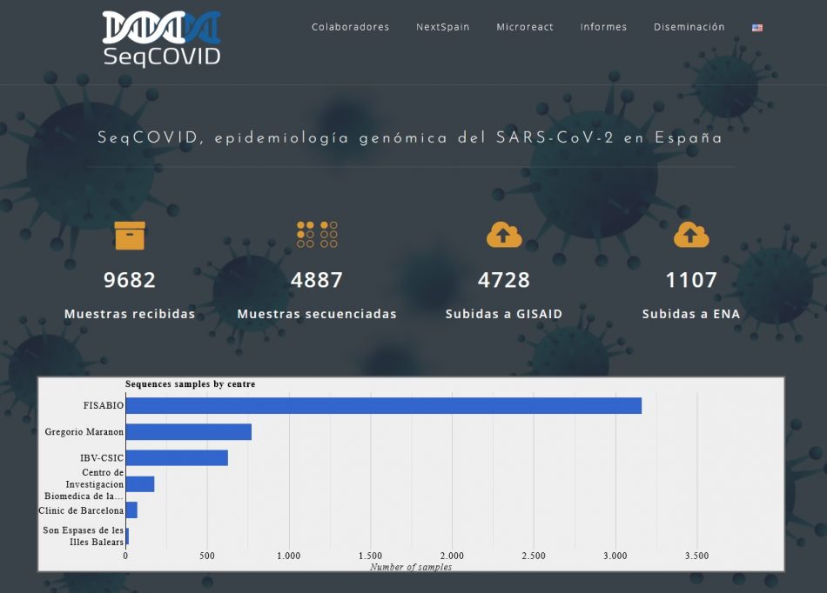Select the FISABIO bar in the chart
Viewport: 827px width, 593px height.
point(383,405)
